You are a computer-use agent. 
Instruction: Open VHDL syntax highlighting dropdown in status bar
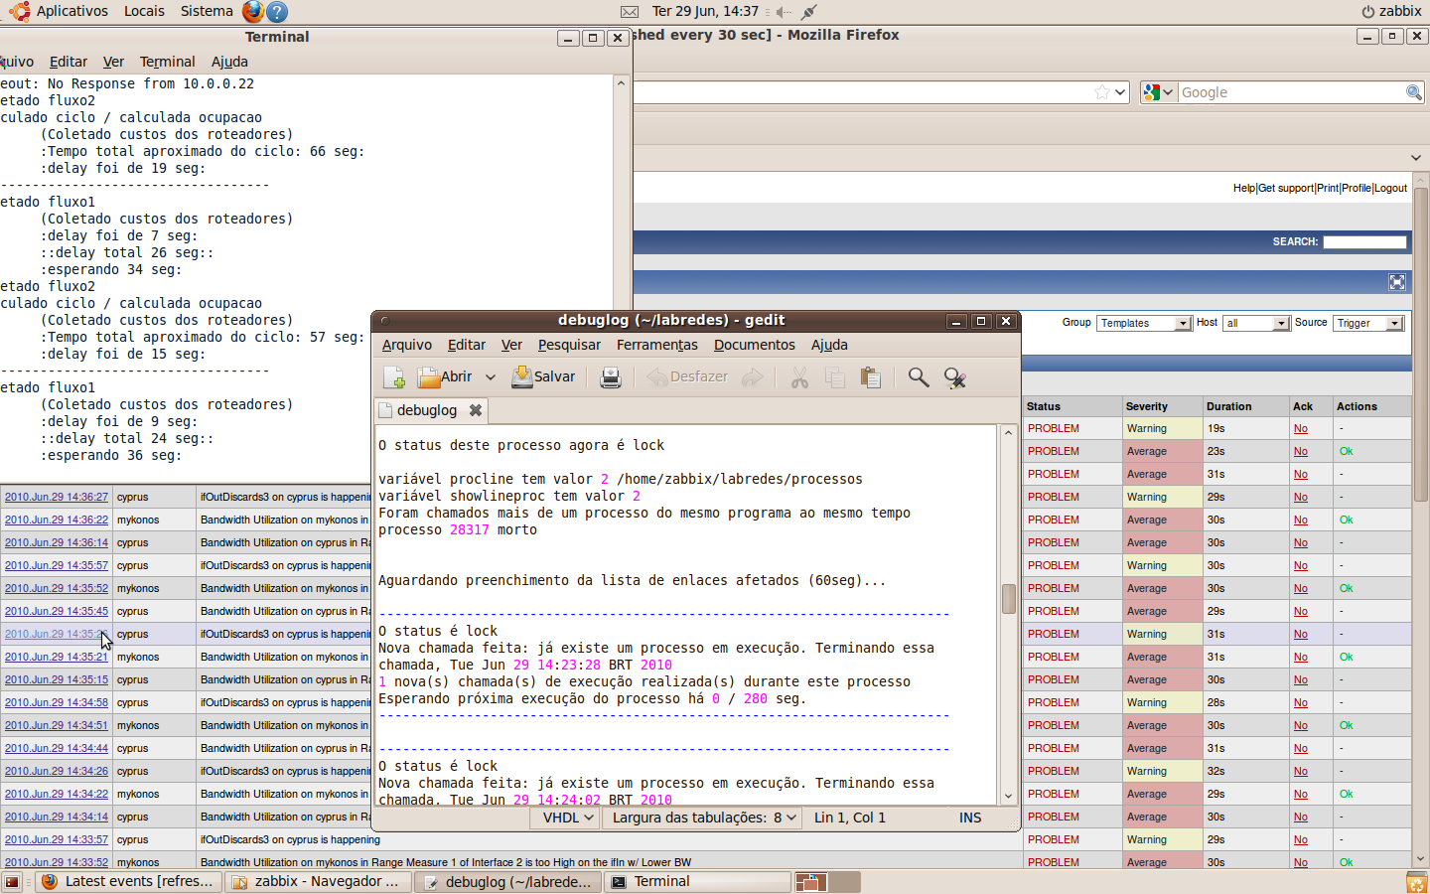click(x=567, y=818)
